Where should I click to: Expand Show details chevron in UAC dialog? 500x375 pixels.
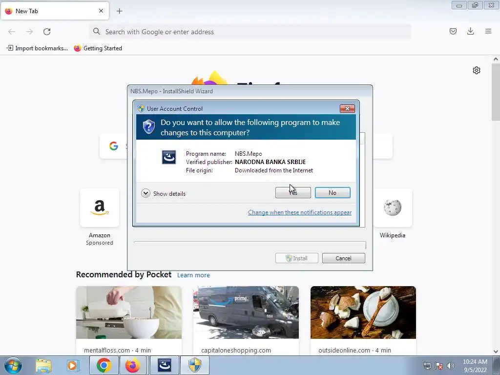pyautogui.click(x=146, y=193)
